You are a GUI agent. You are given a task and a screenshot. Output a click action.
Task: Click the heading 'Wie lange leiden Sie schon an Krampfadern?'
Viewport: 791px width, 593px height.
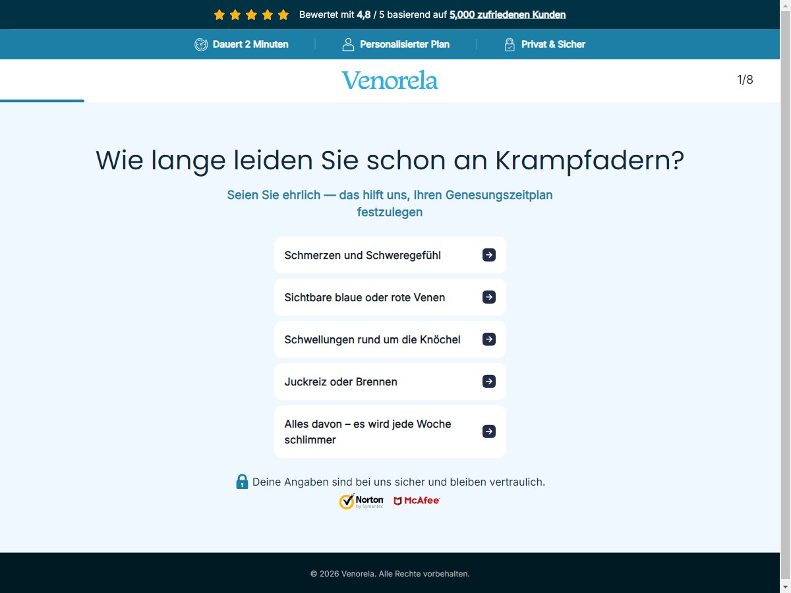(x=390, y=160)
